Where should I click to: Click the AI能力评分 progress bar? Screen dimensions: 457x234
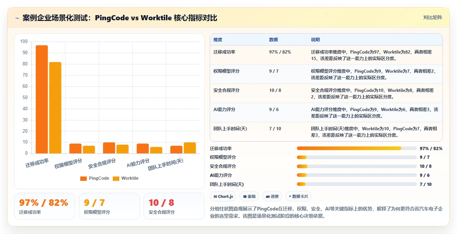pyautogui.click(x=357, y=175)
